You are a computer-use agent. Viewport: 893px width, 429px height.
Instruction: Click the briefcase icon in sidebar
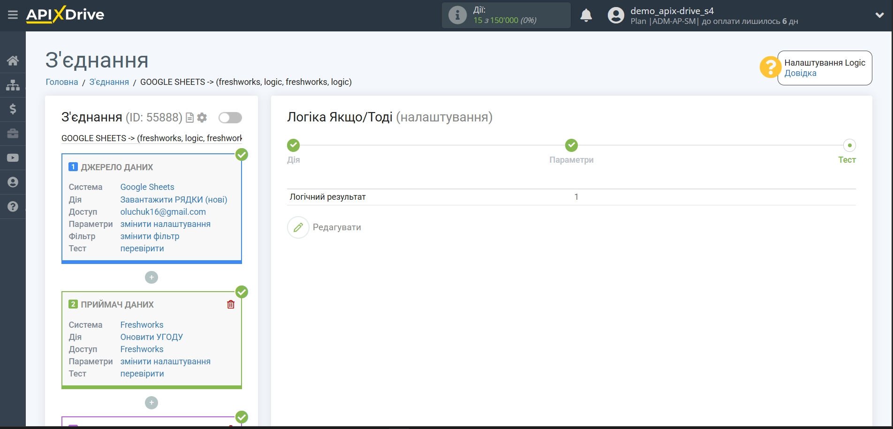13,134
